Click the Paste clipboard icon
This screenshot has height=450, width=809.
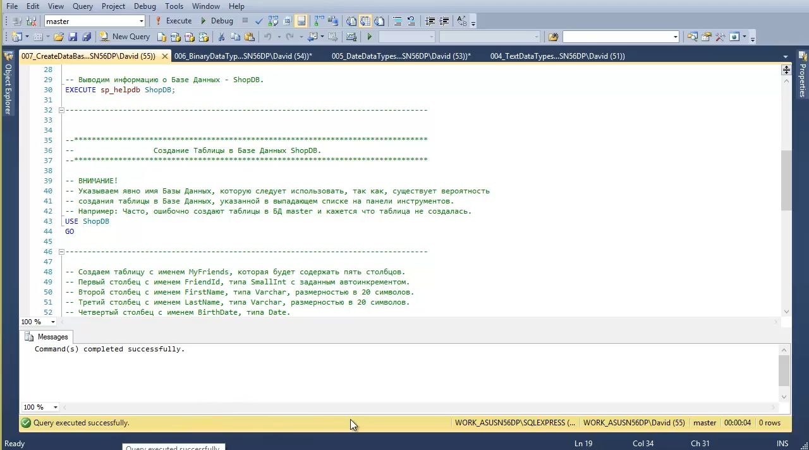pyautogui.click(x=249, y=37)
